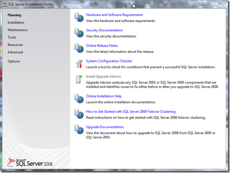Image resolution: width=230 pixels, height=173 pixels.
Task: Open How to Get Started with Failover Clustering
Action: [x=131, y=111]
